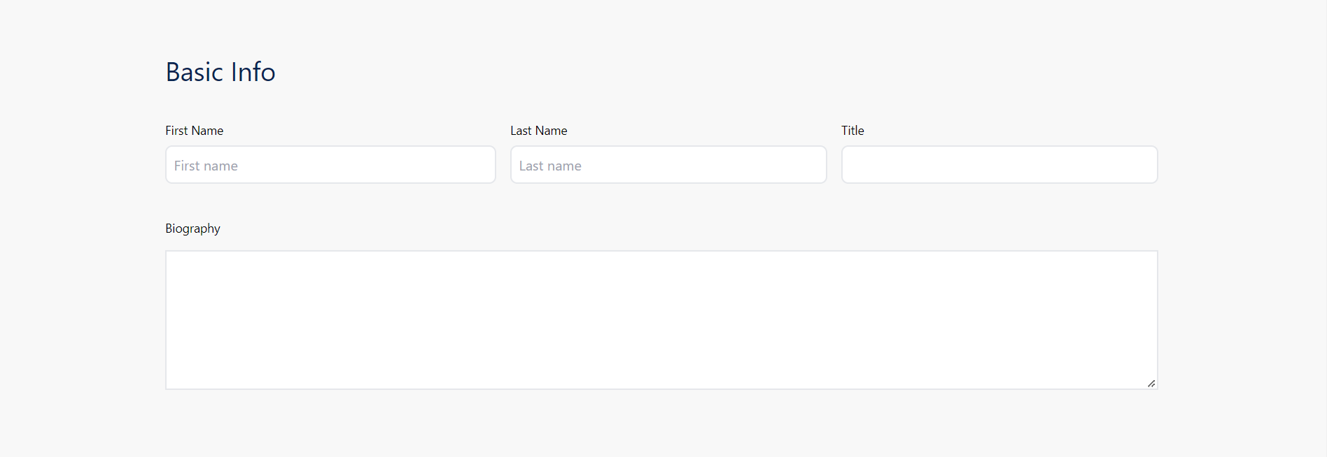Click the Basic Info heading
This screenshot has width=1327, height=457.
[x=220, y=71]
